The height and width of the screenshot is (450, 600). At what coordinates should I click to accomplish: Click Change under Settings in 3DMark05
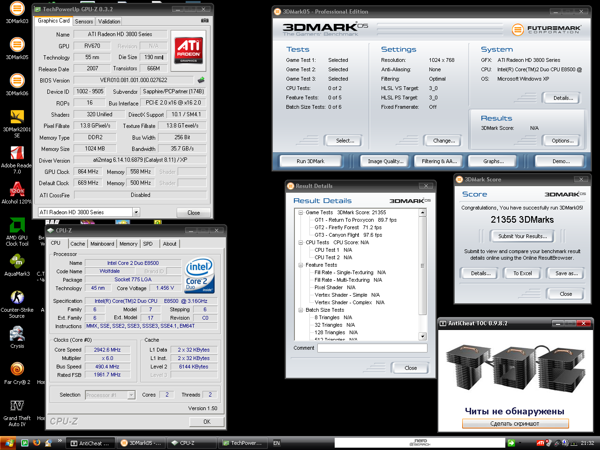click(x=444, y=141)
